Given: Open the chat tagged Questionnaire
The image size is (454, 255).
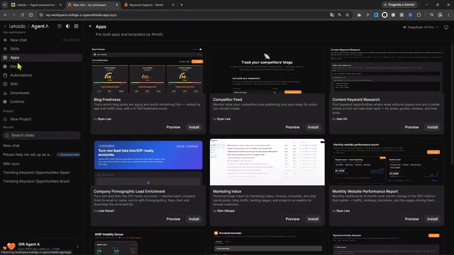Looking at the screenshot, I should [41, 154].
